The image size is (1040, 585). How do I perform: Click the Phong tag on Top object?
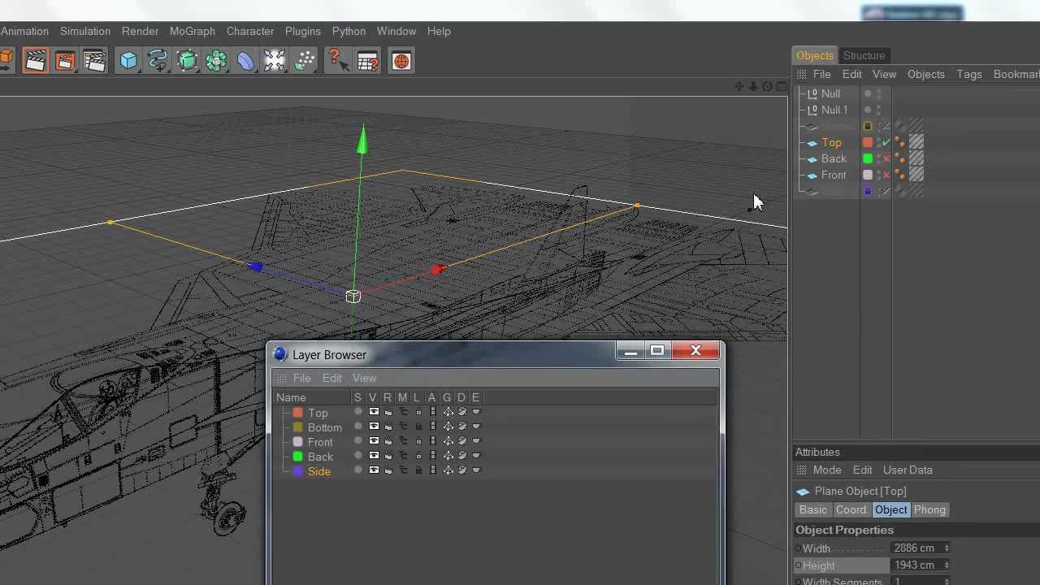(x=900, y=142)
